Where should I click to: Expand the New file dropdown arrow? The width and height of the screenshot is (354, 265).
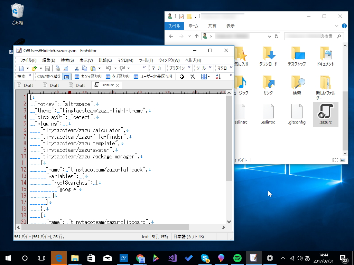pyautogui.click(x=28, y=68)
